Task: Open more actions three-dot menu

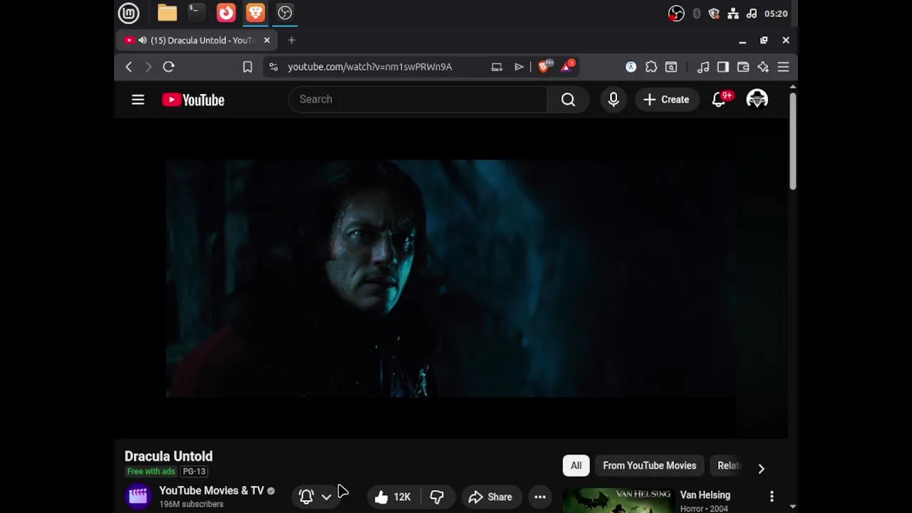Action: click(x=540, y=497)
